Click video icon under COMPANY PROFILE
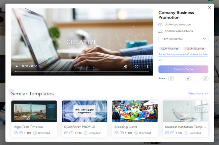 (71, 133)
